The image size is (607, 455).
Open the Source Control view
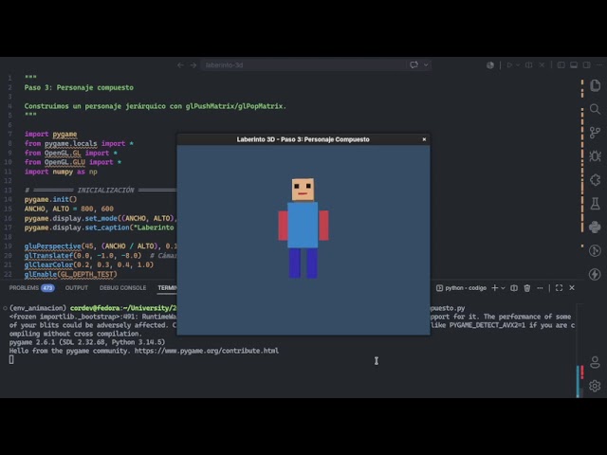click(x=595, y=133)
